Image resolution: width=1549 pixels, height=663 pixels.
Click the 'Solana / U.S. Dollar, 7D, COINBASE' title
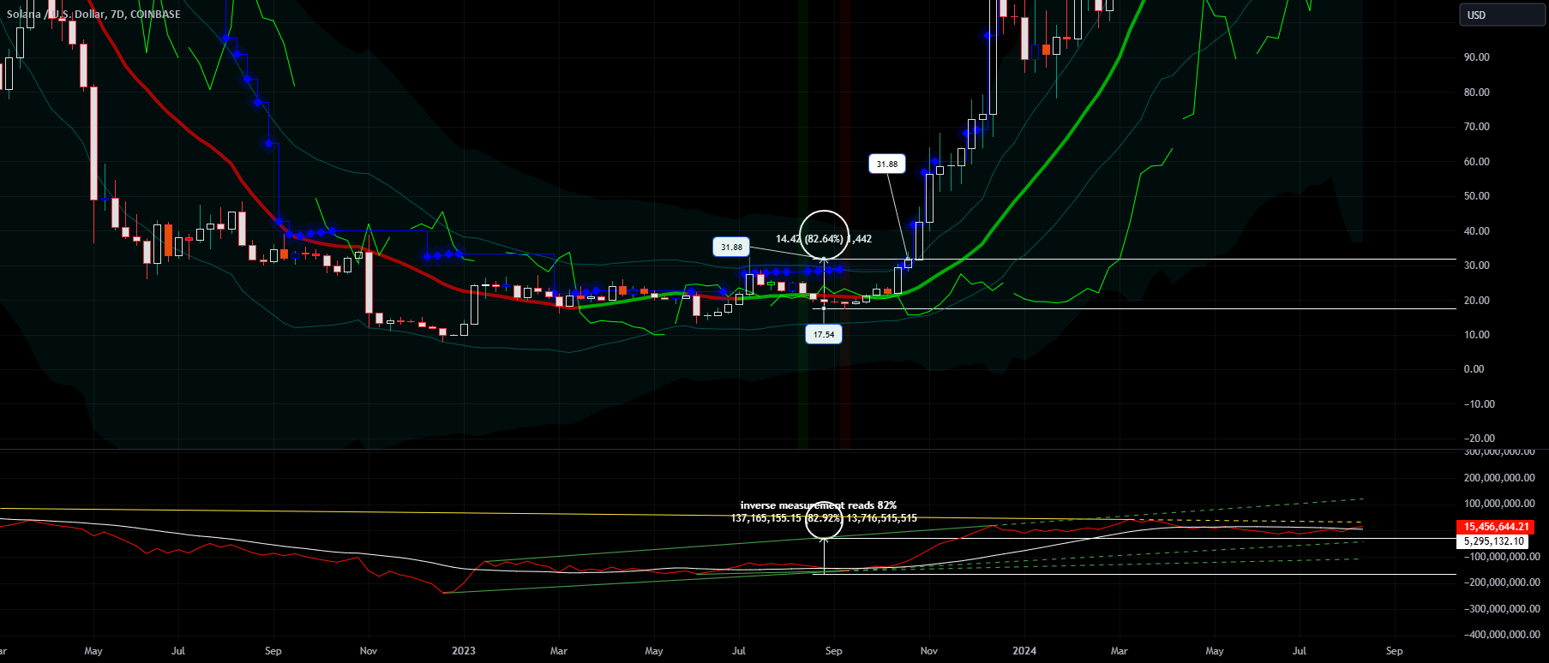[93, 14]
